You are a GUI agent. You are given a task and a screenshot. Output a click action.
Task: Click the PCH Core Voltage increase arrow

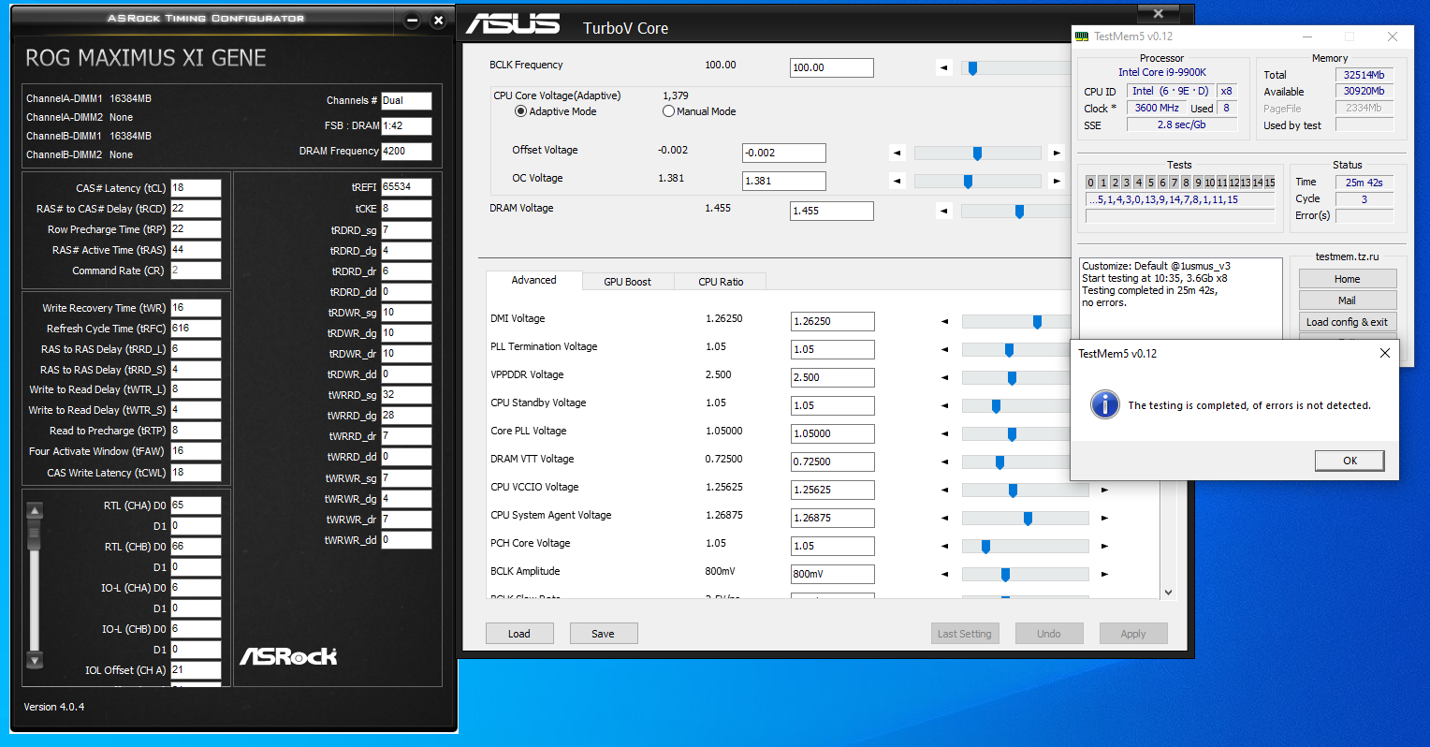click(1104, 547)
